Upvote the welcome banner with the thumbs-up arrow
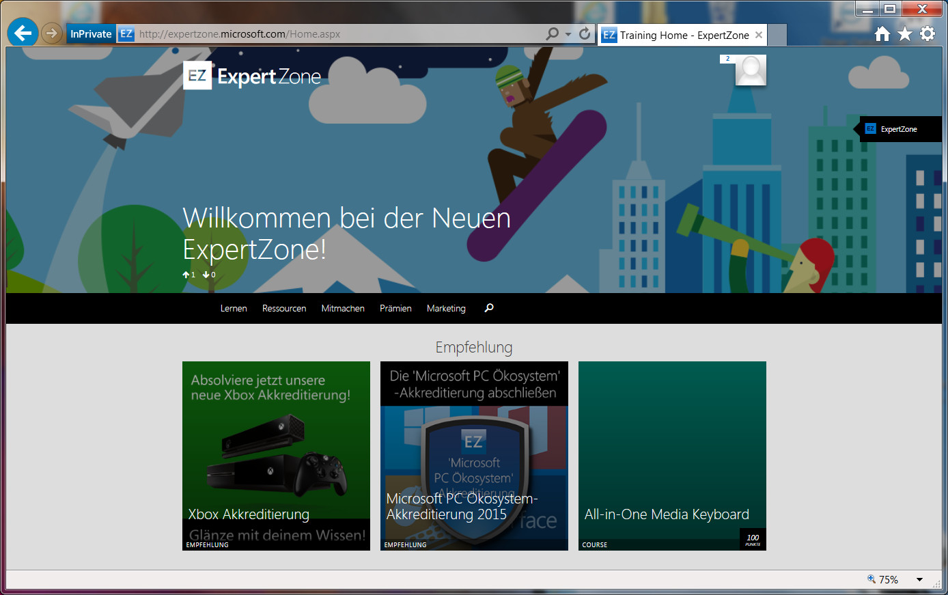Screen dimensions: 948x595 188,274
